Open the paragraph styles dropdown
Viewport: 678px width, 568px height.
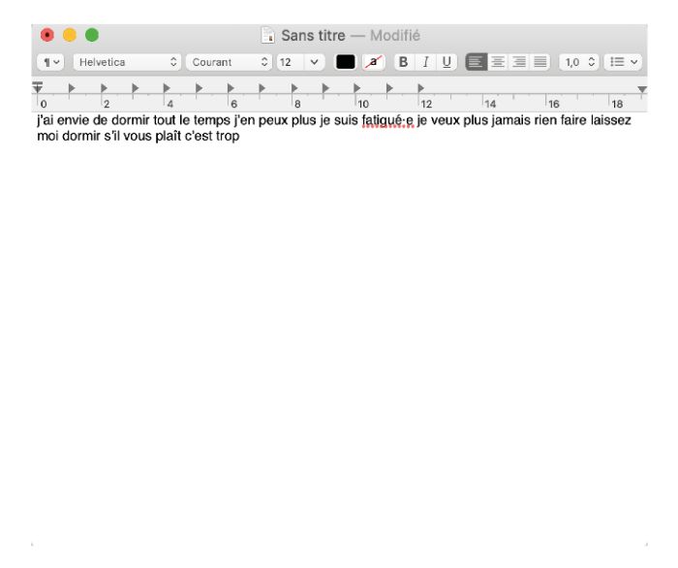pos(50,62)
